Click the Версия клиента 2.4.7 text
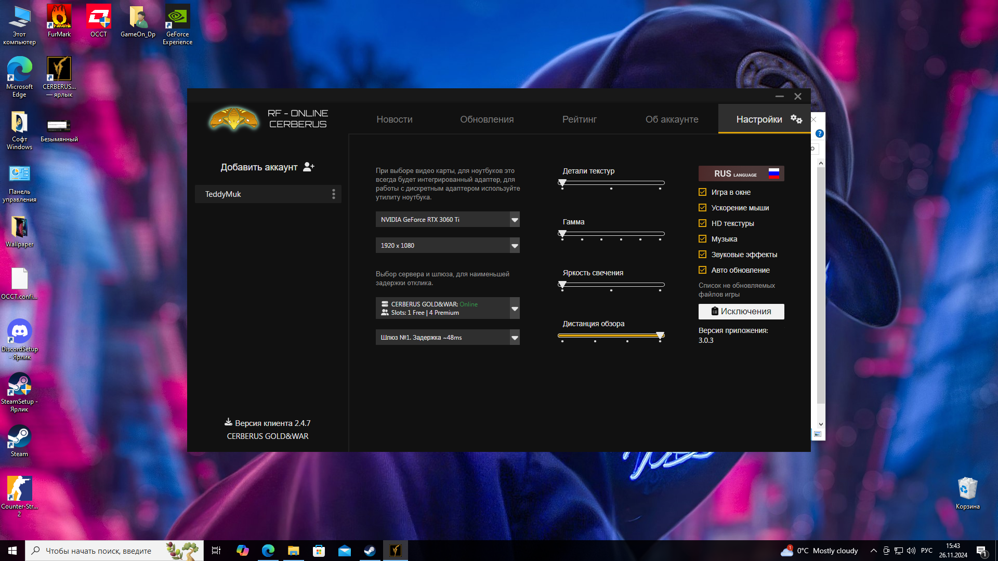This screenshot has height=561, width=998. 272,423
